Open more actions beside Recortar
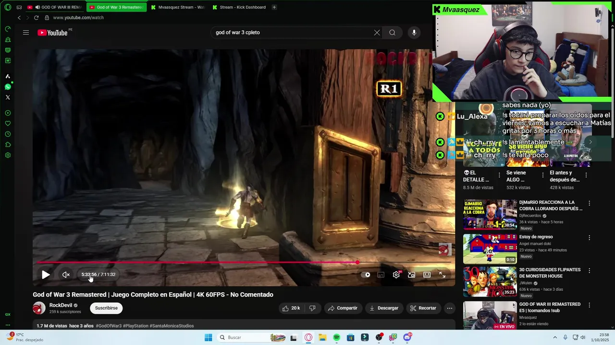 (450, 308)
